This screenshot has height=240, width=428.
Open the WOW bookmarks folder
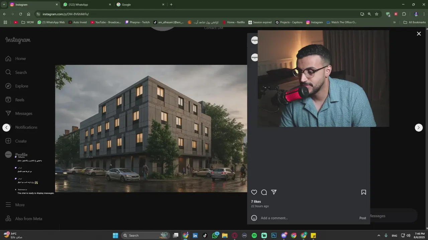click(x=27, y=22)
